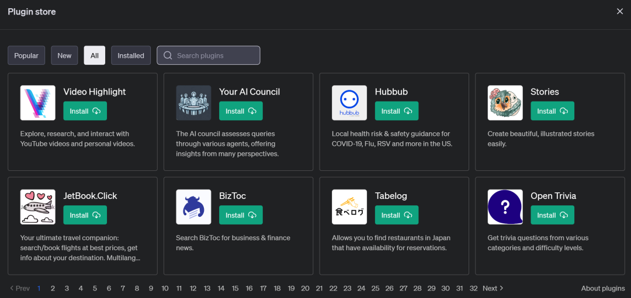Click the Hubbub smiley face logo
The image size is (631, 298).
[349, 103]
